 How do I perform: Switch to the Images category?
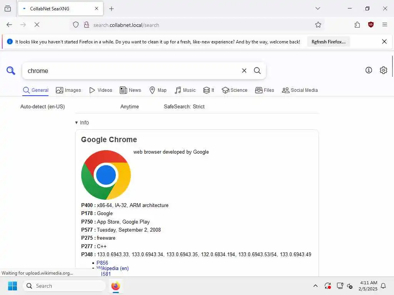tap(68, 90)
